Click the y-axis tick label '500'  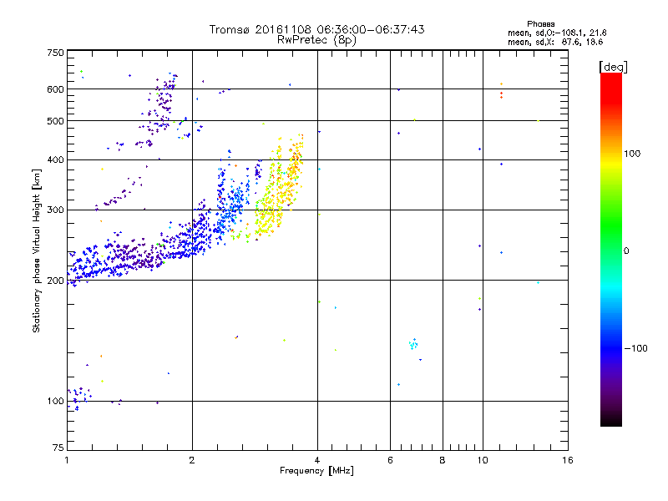tap(55, 121)
